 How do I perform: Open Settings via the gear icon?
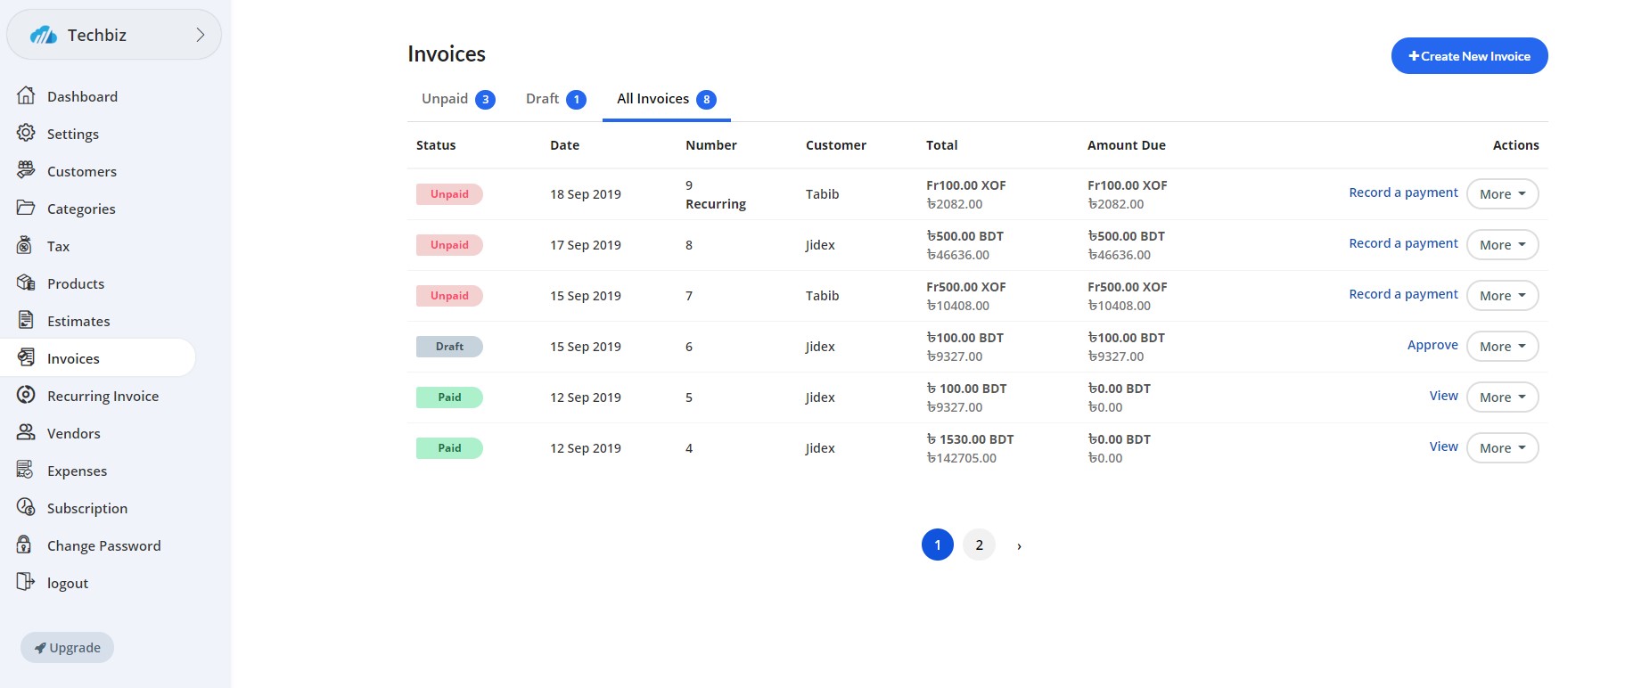(x=26, y=133)
